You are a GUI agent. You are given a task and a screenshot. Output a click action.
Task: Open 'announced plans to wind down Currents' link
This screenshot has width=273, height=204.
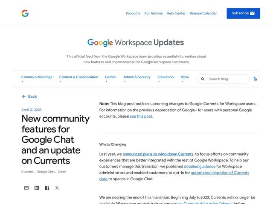point(158,154)
